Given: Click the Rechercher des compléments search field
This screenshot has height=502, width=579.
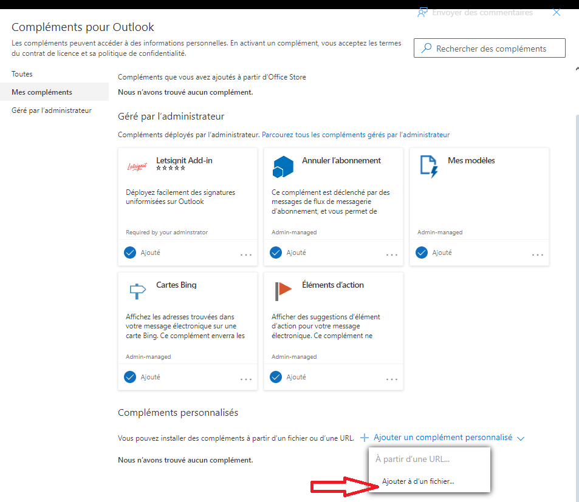Looking at the screenshot, I should coord(490,48).
